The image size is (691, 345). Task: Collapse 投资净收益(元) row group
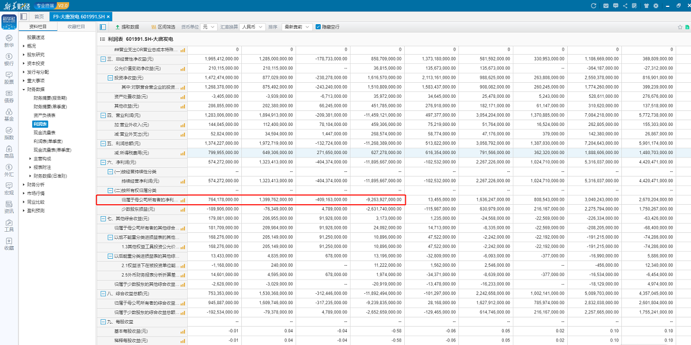point(110,78)
